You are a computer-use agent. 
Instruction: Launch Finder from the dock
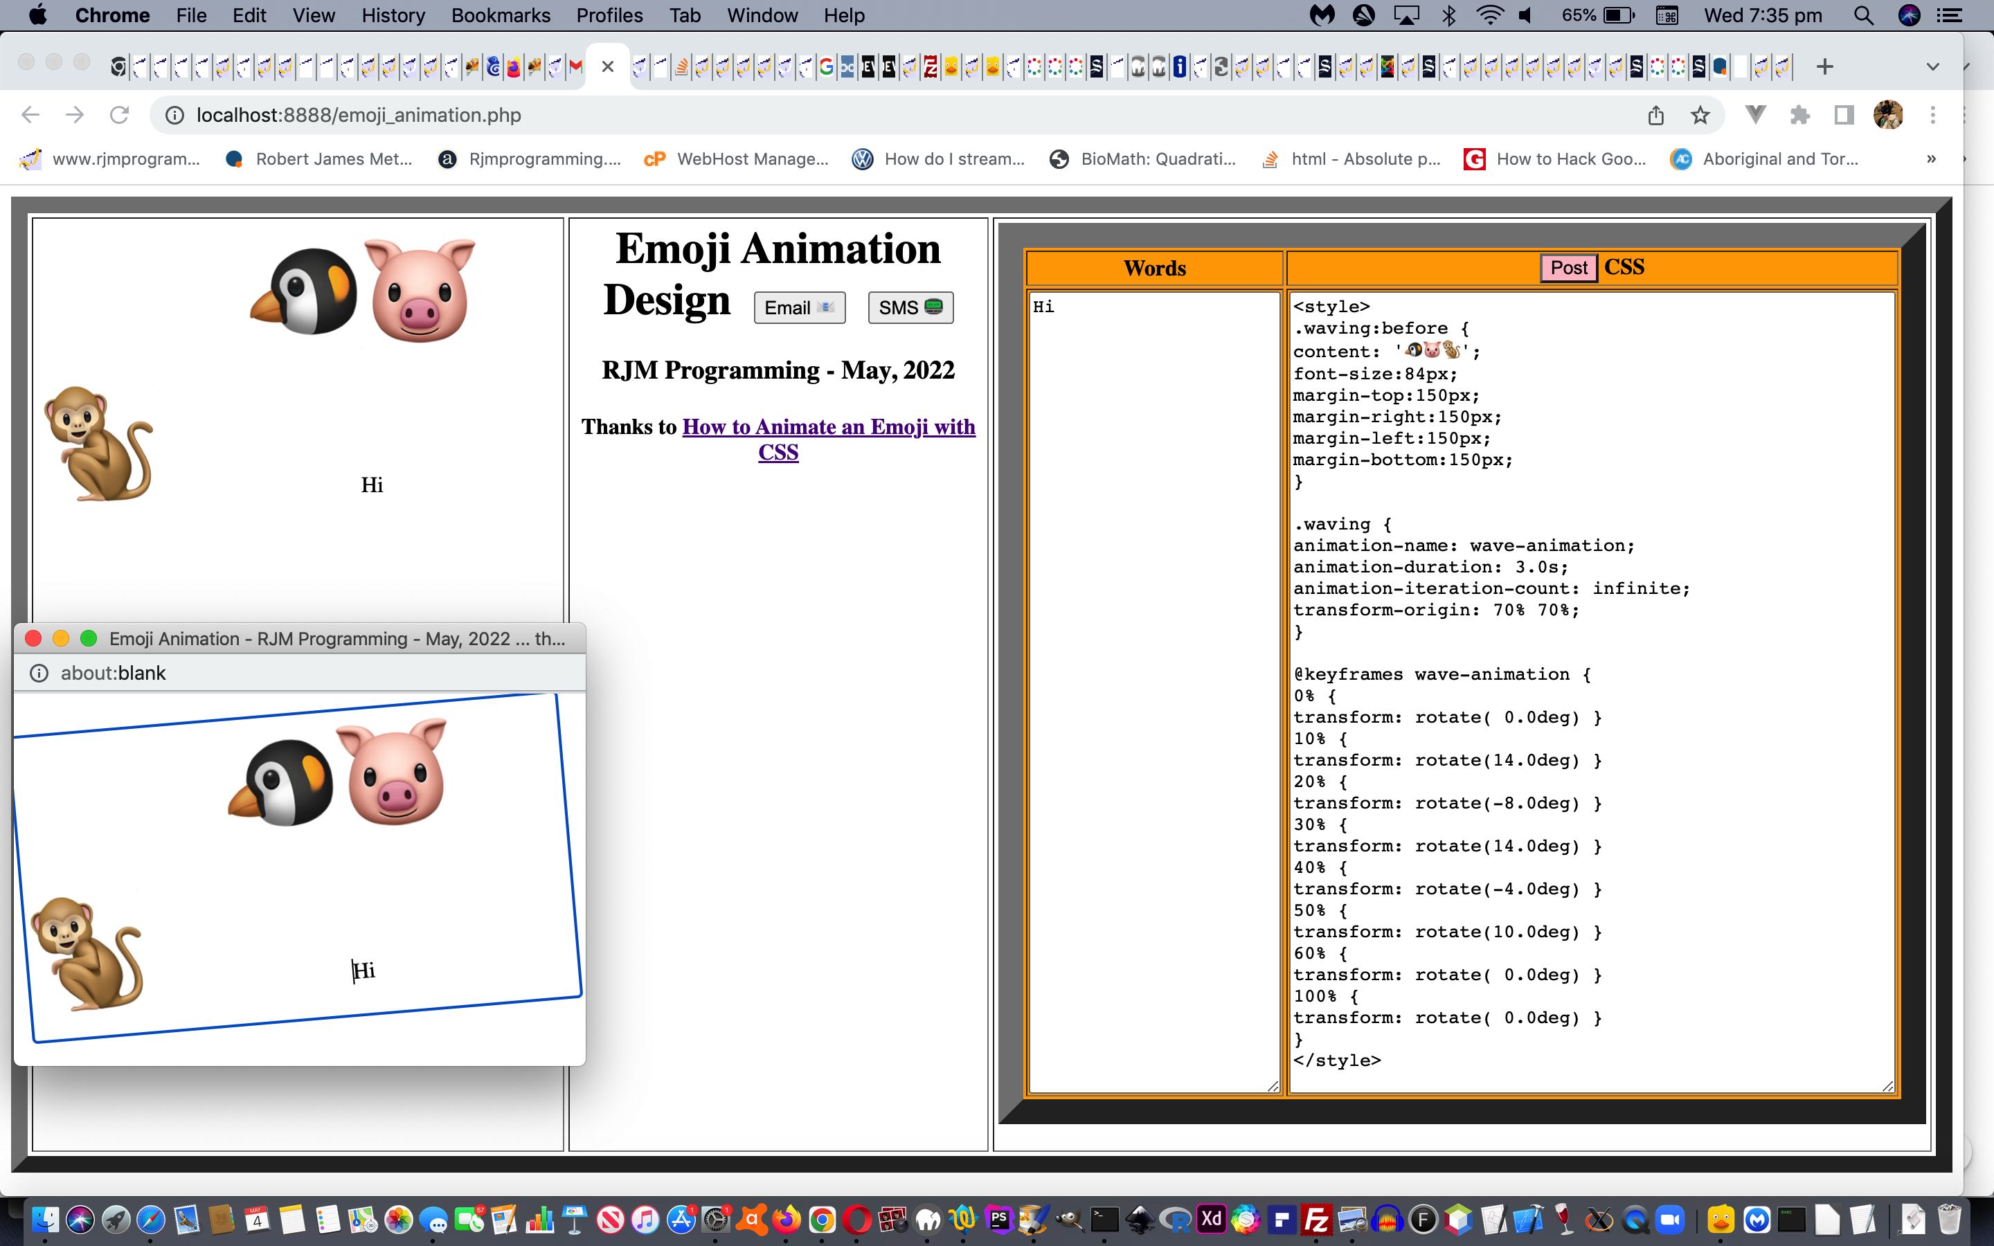[x=44, y=1220]
